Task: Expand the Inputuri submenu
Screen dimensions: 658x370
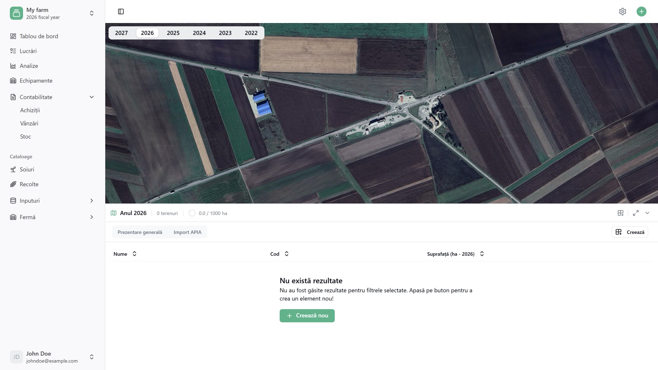Action: pos(92,201)
